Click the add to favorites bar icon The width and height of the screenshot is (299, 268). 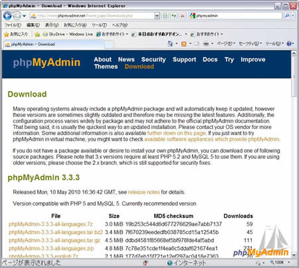click(x=37, y=35)
